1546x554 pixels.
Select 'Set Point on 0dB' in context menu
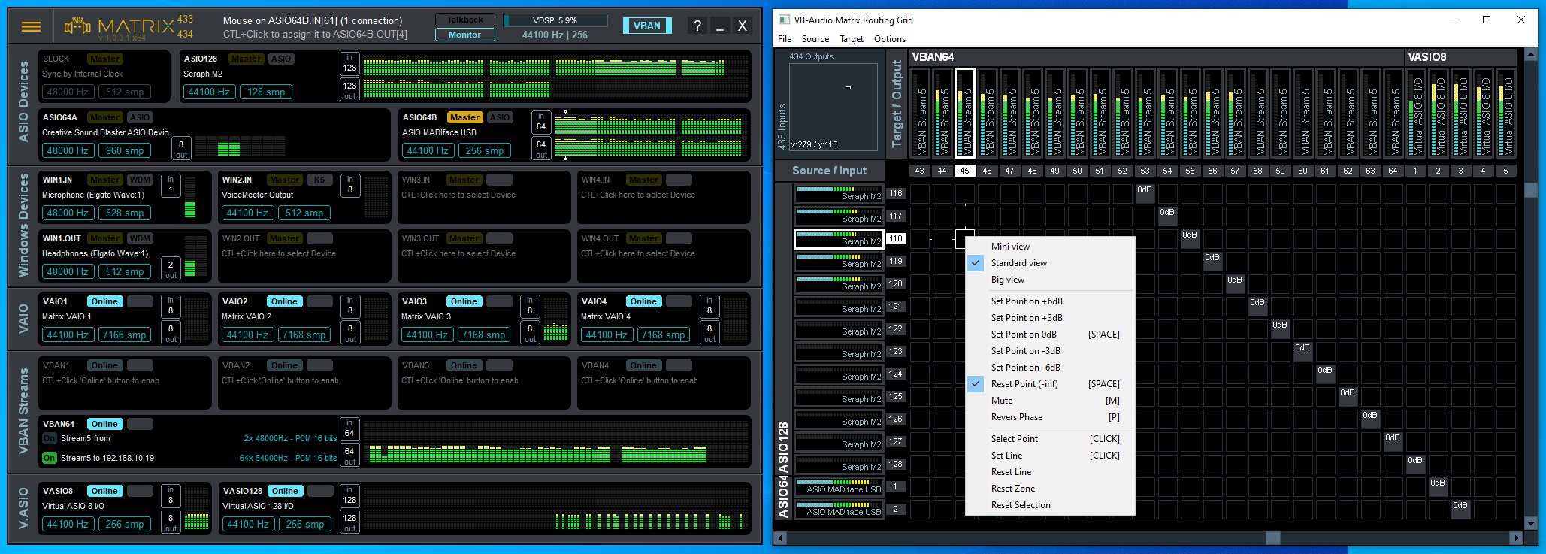click(1050, 335)
